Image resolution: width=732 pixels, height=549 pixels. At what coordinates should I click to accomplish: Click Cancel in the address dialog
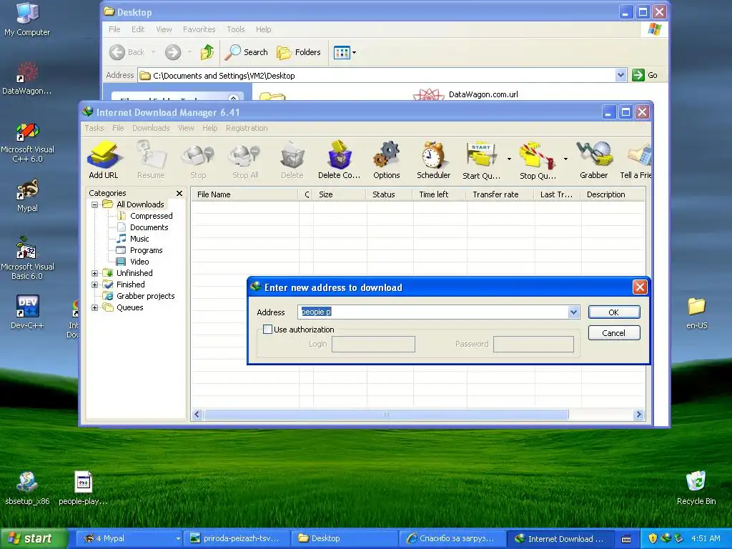tap(613, 333)
